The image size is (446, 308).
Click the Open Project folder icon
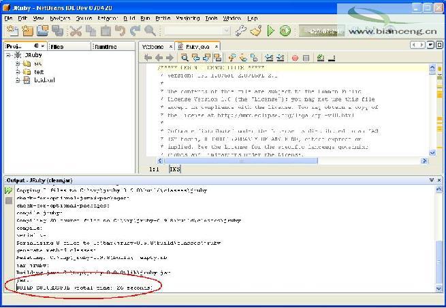click(x=42, y=31)
